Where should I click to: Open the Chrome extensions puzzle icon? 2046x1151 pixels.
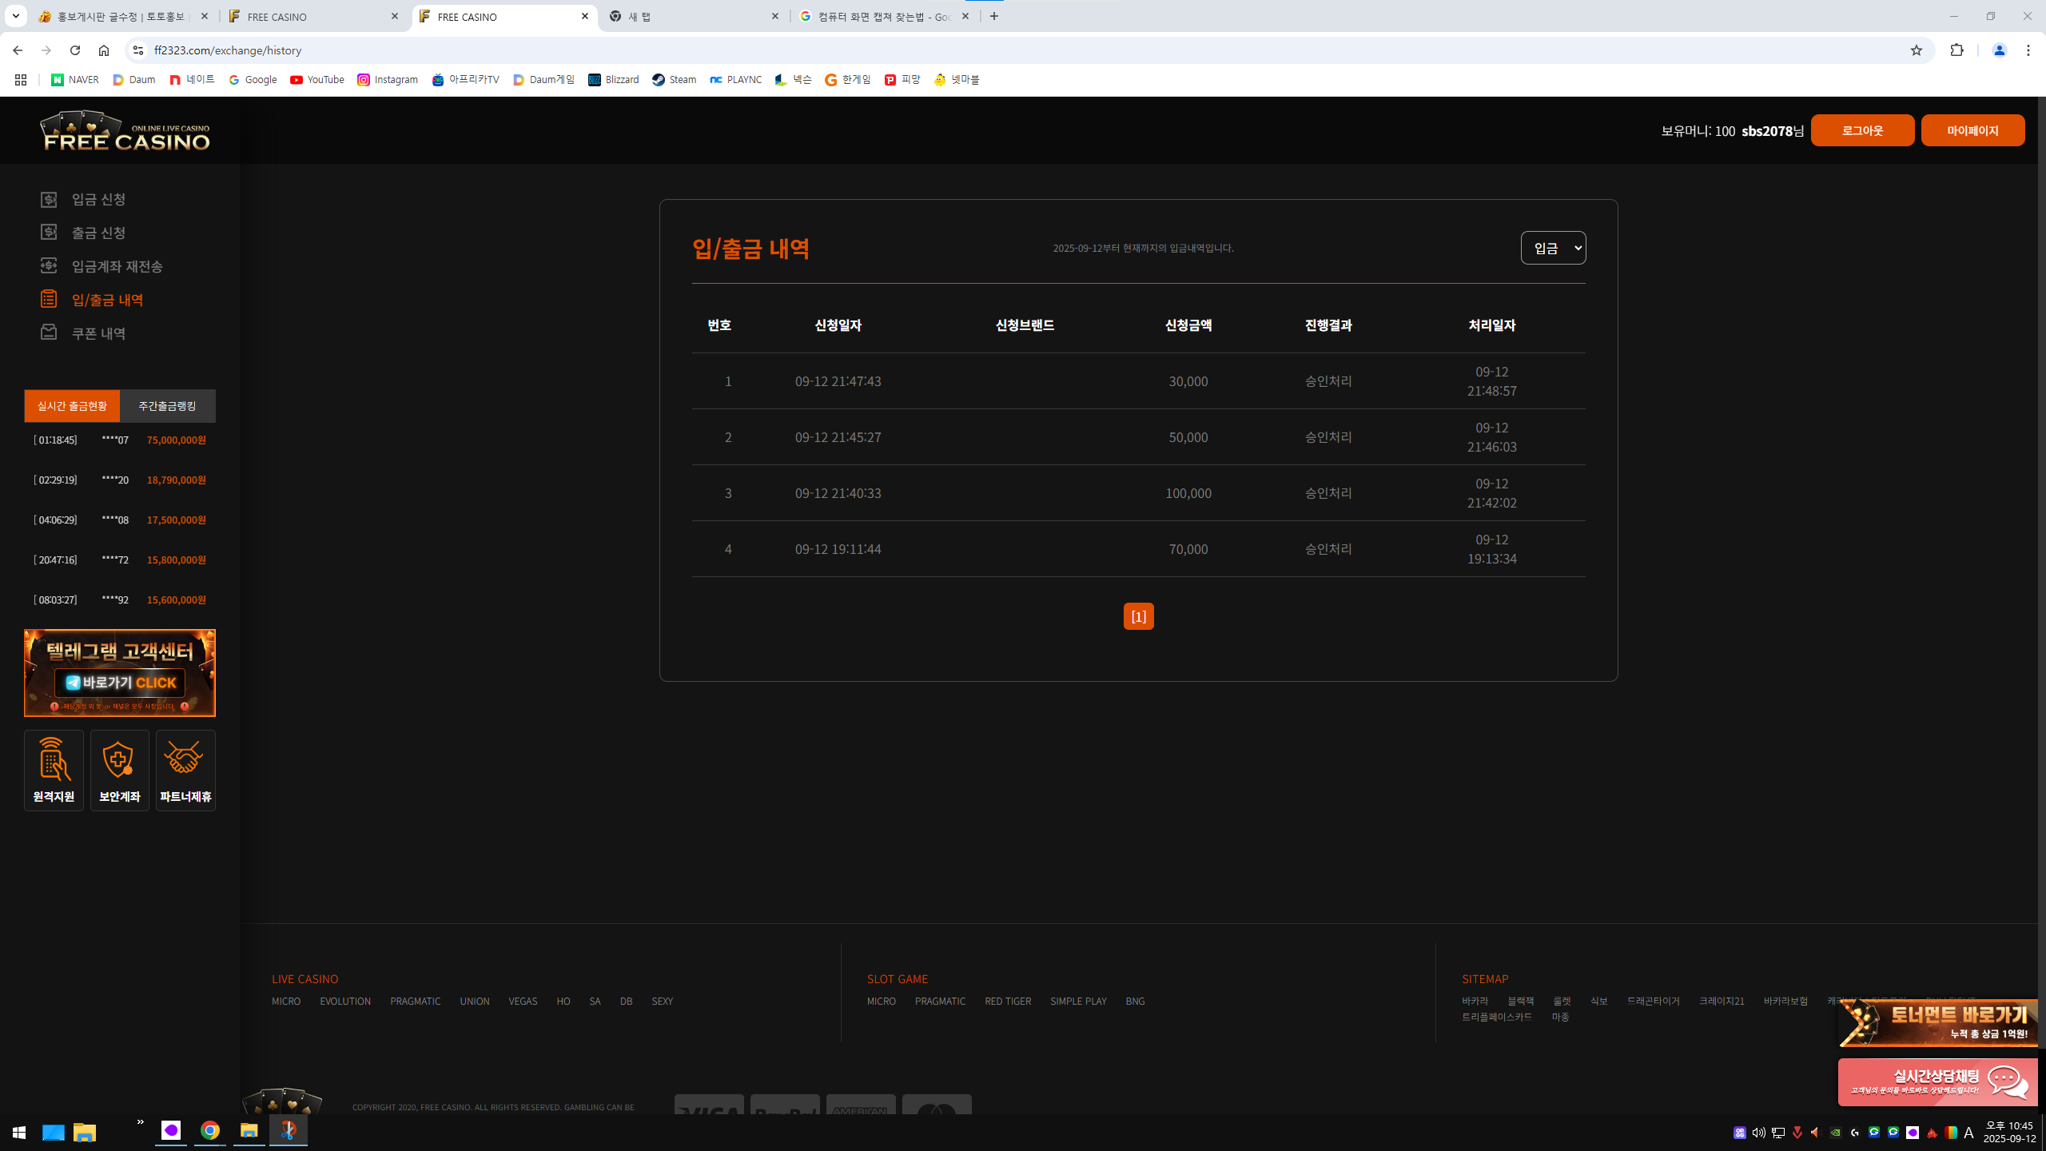point(1956,50)
